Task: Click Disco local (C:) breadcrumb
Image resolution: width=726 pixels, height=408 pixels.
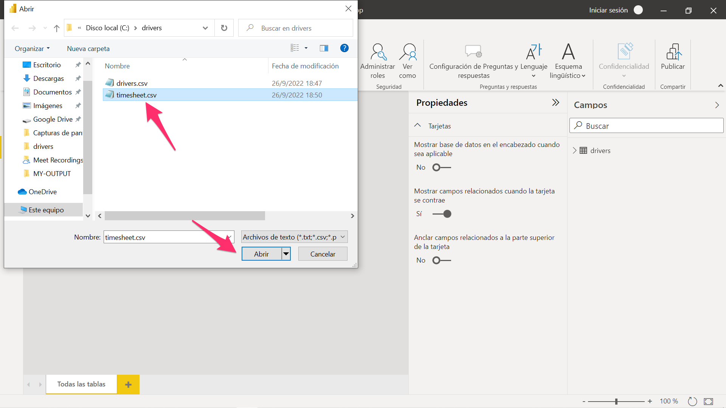Action: (107, 28)
